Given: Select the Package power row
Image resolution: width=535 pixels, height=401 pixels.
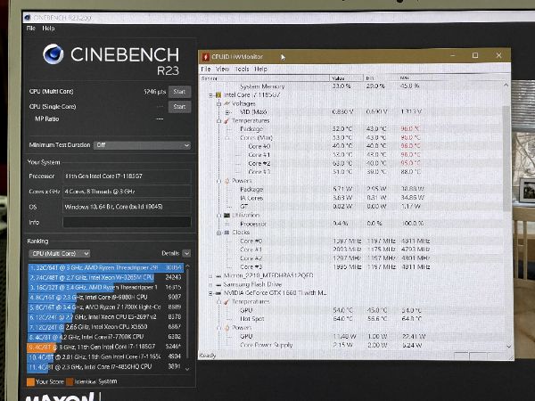Looking at the screenshot, I should point(350,189).
